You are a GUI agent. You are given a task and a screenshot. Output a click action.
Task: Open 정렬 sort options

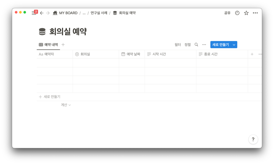(188, 44)
